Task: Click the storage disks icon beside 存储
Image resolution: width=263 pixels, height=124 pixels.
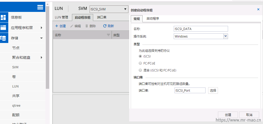Action: [3, 38]
